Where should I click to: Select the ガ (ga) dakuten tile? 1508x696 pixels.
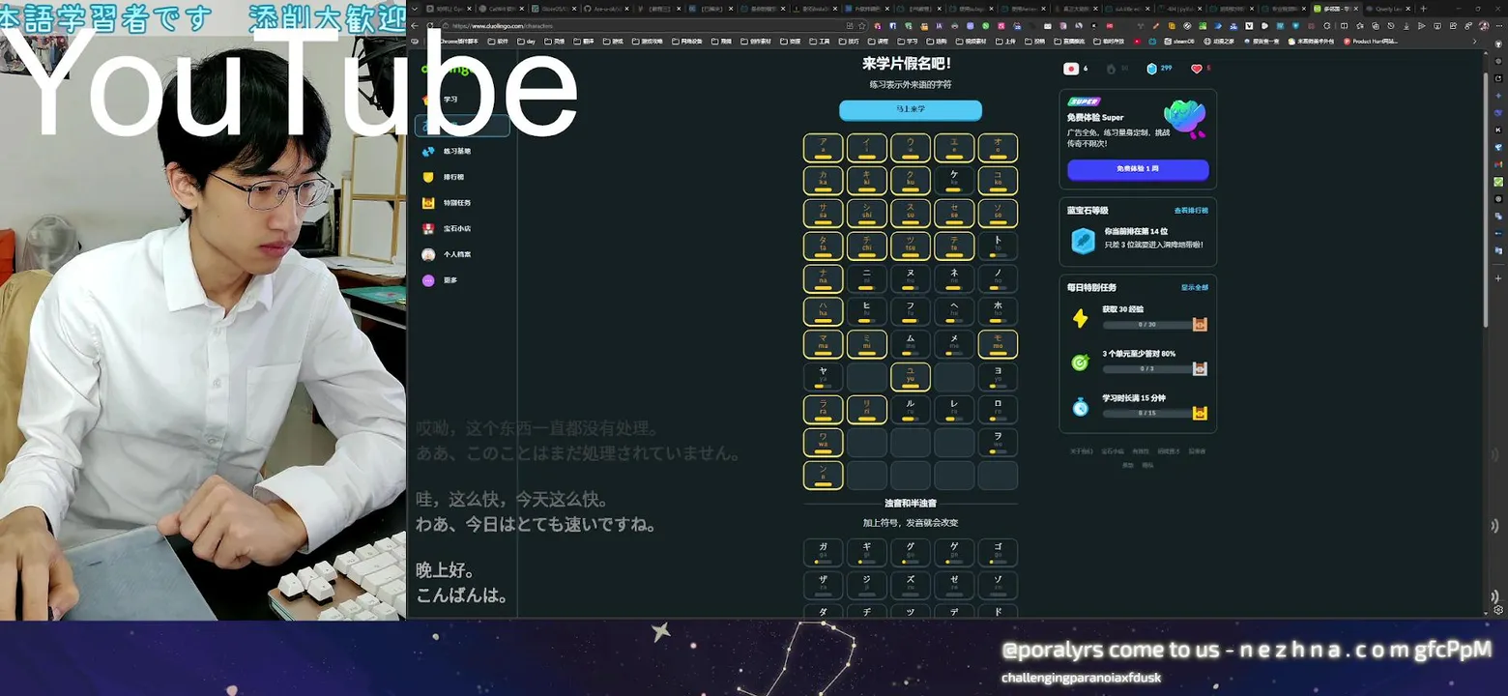[x=823, y=552]
